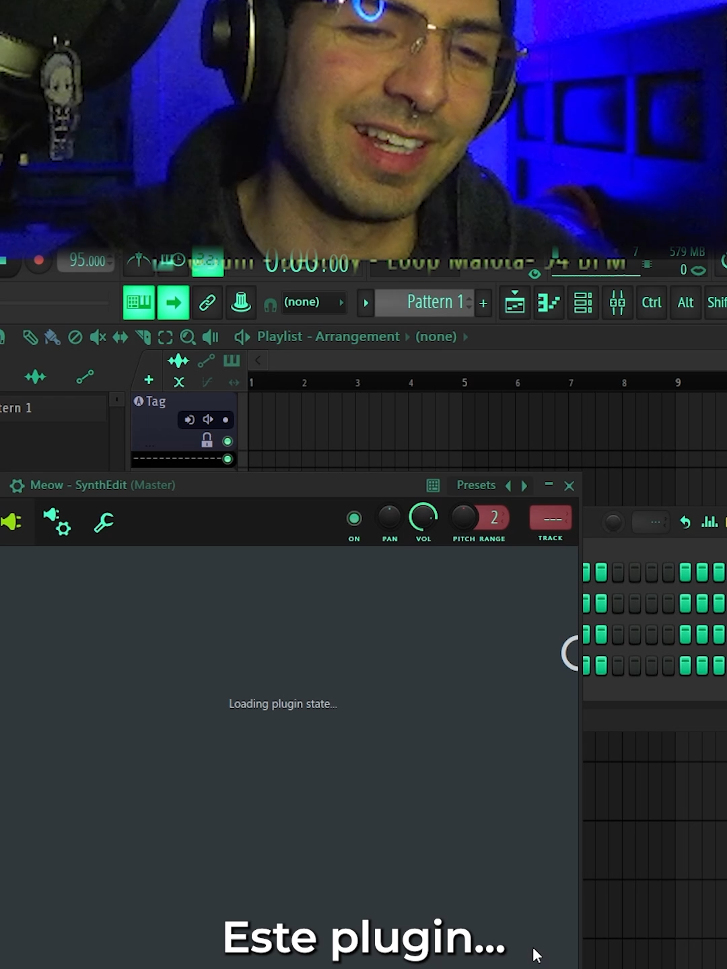Toggle the Tag track green mute LED

tap(228, 441)
